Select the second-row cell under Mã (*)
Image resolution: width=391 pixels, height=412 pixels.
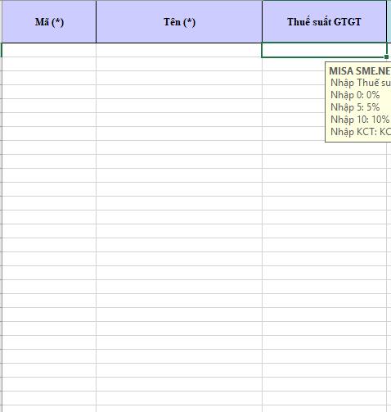(x=49, y=64)
